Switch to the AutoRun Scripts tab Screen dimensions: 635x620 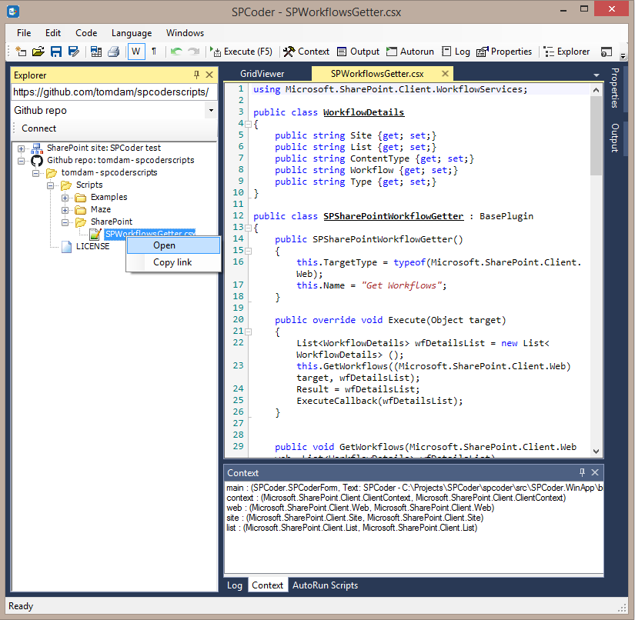[x=325, y=585]
